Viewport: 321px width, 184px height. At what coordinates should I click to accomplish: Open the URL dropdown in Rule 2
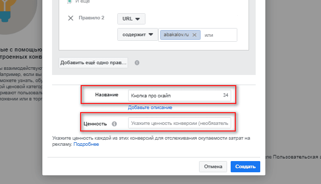132,19
